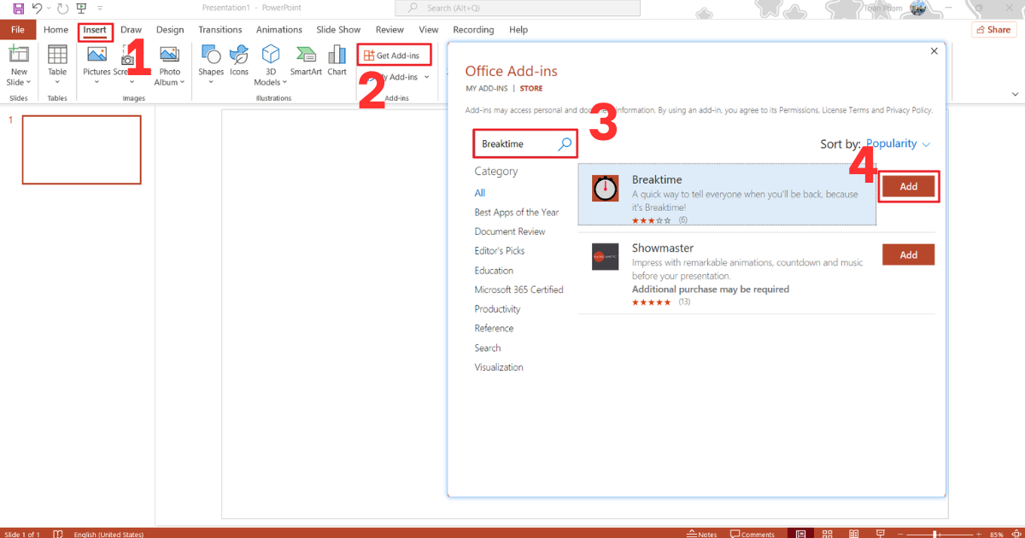Screen dimensions: 1025x538
Task: Select the Productivity category
Action: [x=497, y=309]
